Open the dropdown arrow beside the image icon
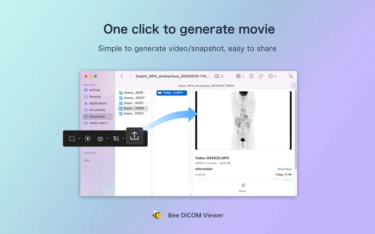Image resolution: width=375 pixels, height=234 pixels. 123,139
